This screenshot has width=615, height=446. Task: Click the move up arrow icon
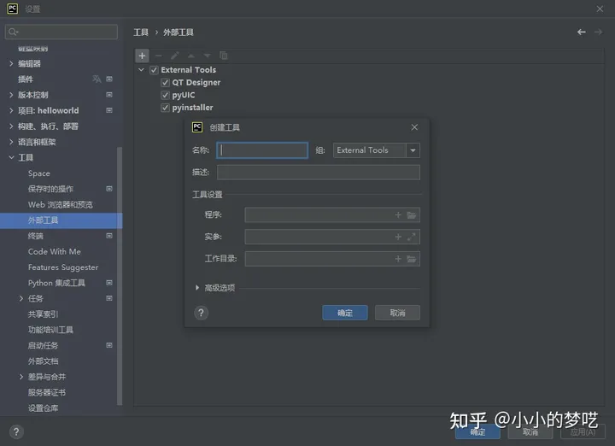(191, 56)
